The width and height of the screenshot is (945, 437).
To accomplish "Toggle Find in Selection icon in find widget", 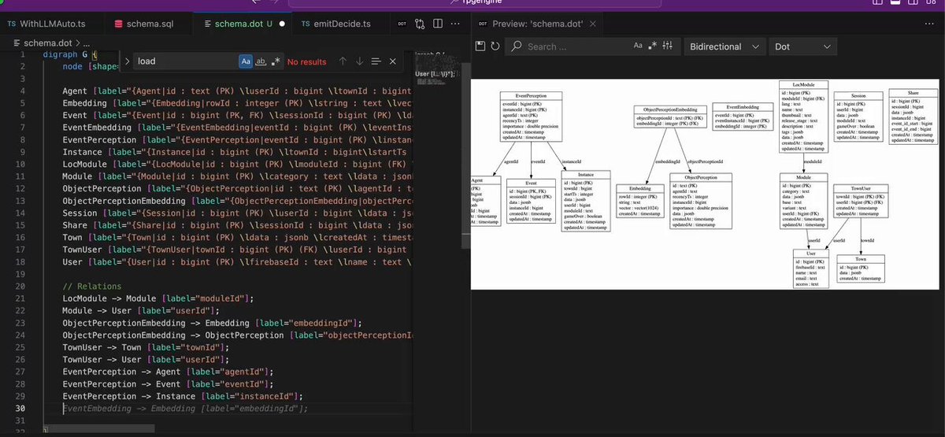I will coord(376,61).
